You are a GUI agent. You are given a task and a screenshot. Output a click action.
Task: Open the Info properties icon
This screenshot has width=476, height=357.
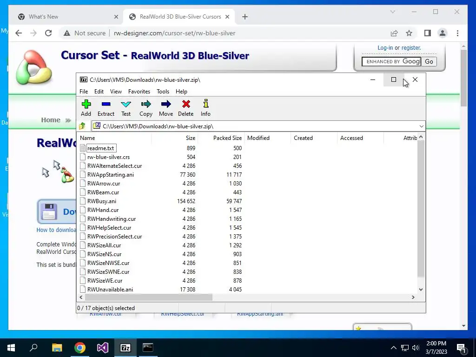tap(205, 104)
